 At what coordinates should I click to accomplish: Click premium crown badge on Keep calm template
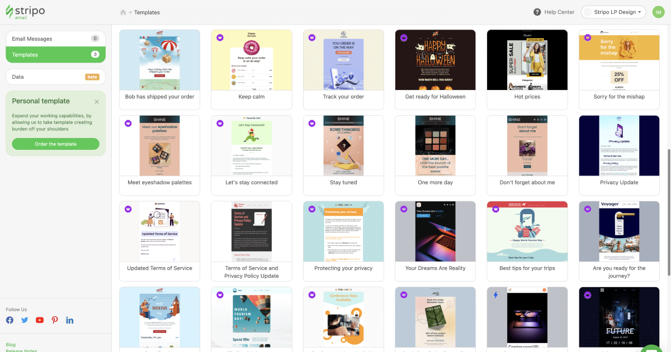[x=220, y=37]
